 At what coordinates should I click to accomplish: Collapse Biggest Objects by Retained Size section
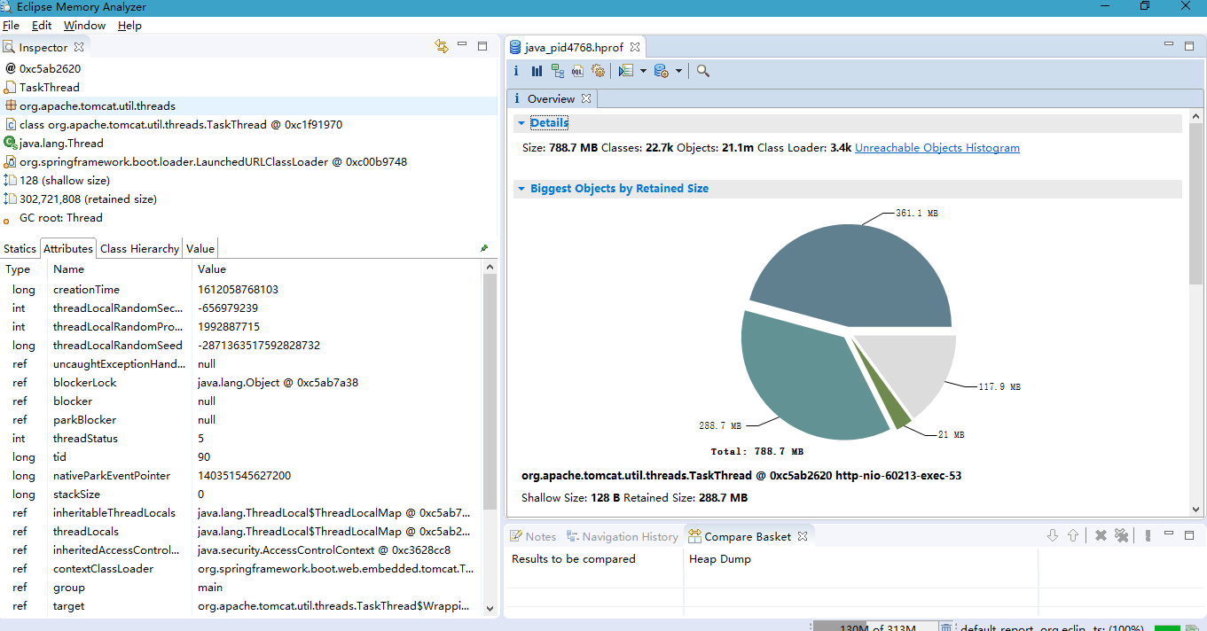click(521, 189)
